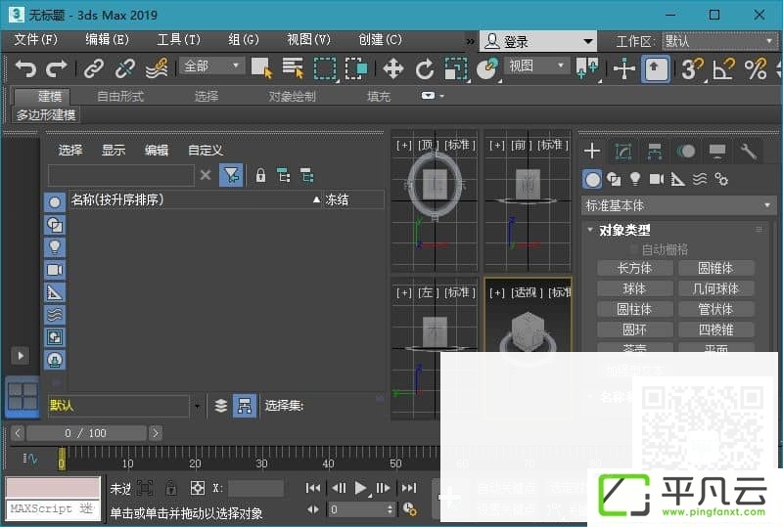
Task: Create a 管状体 tube primitive
Action: click(x=715, y=309)
